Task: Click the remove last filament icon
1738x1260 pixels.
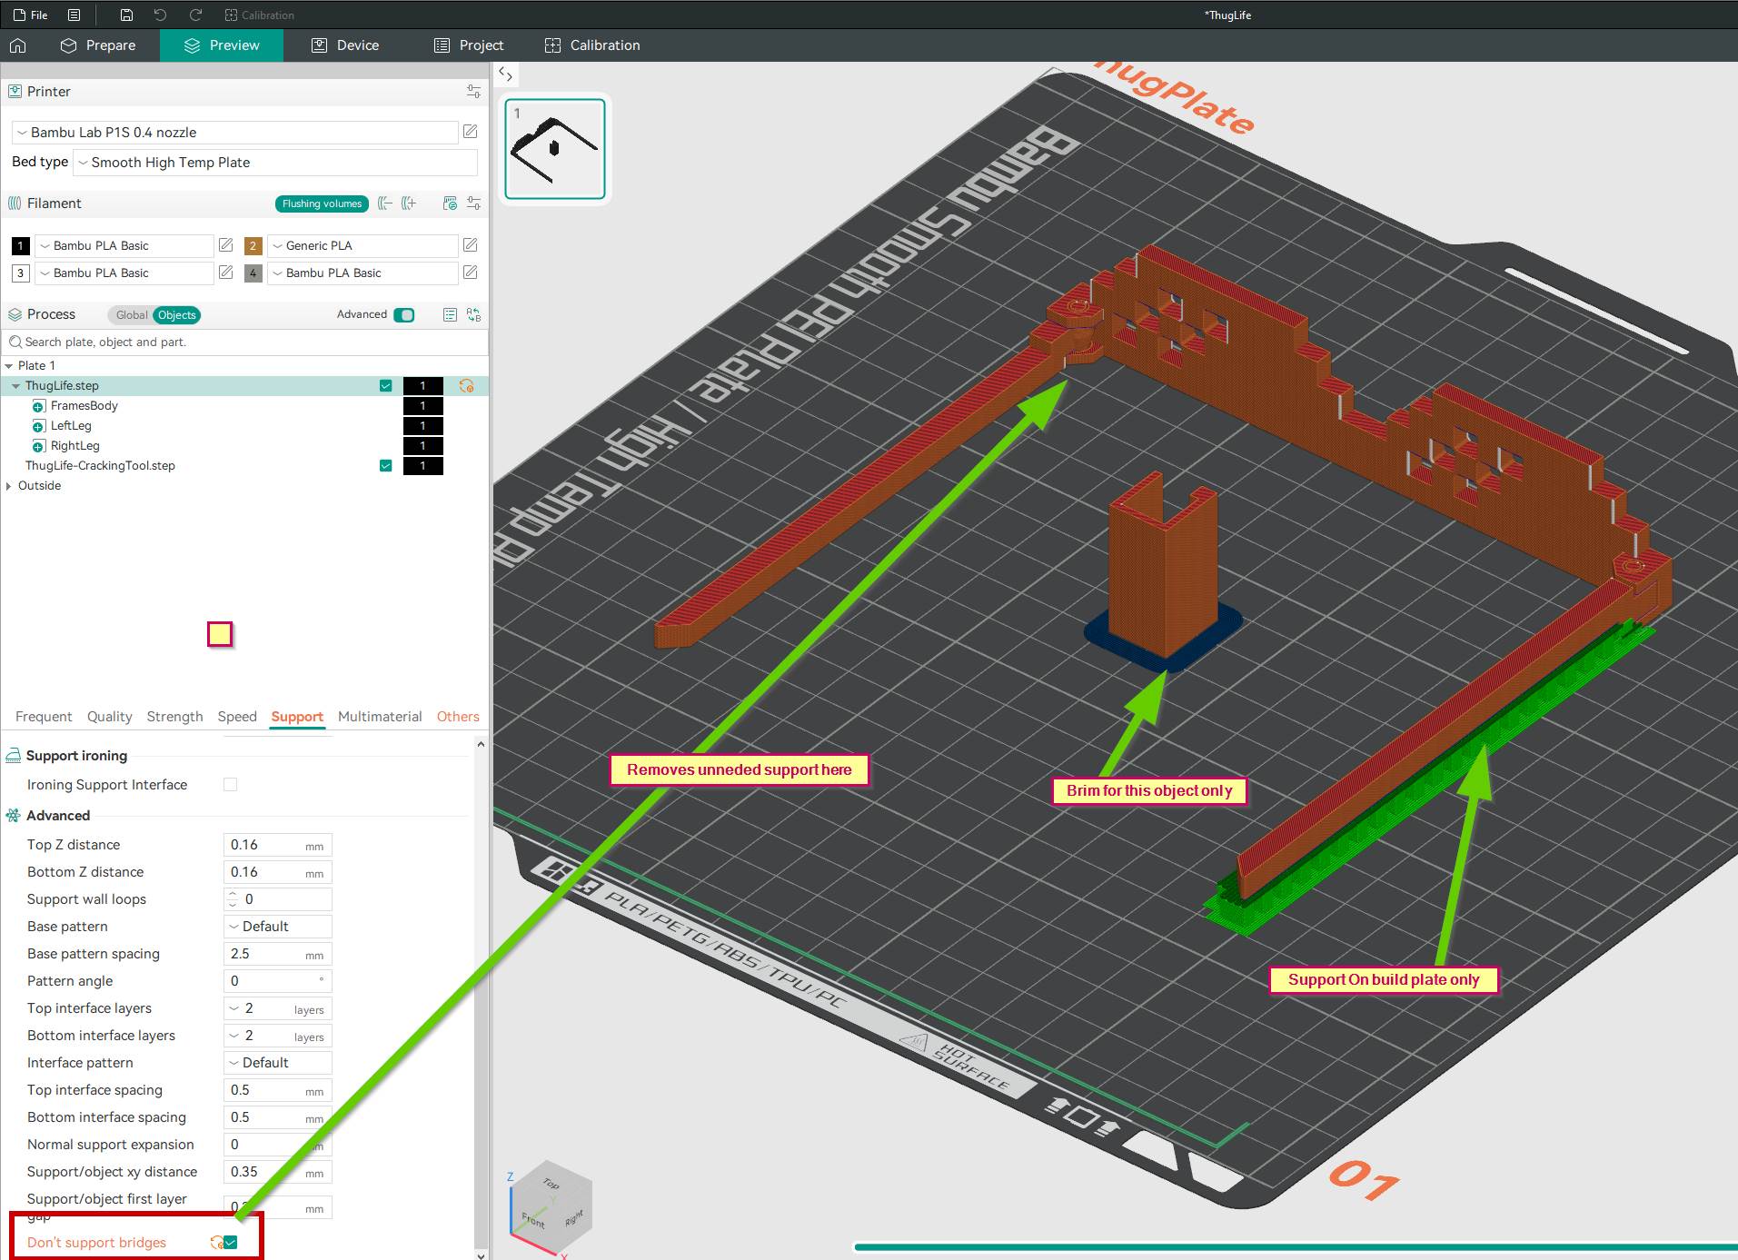Action: click(385, 203)
